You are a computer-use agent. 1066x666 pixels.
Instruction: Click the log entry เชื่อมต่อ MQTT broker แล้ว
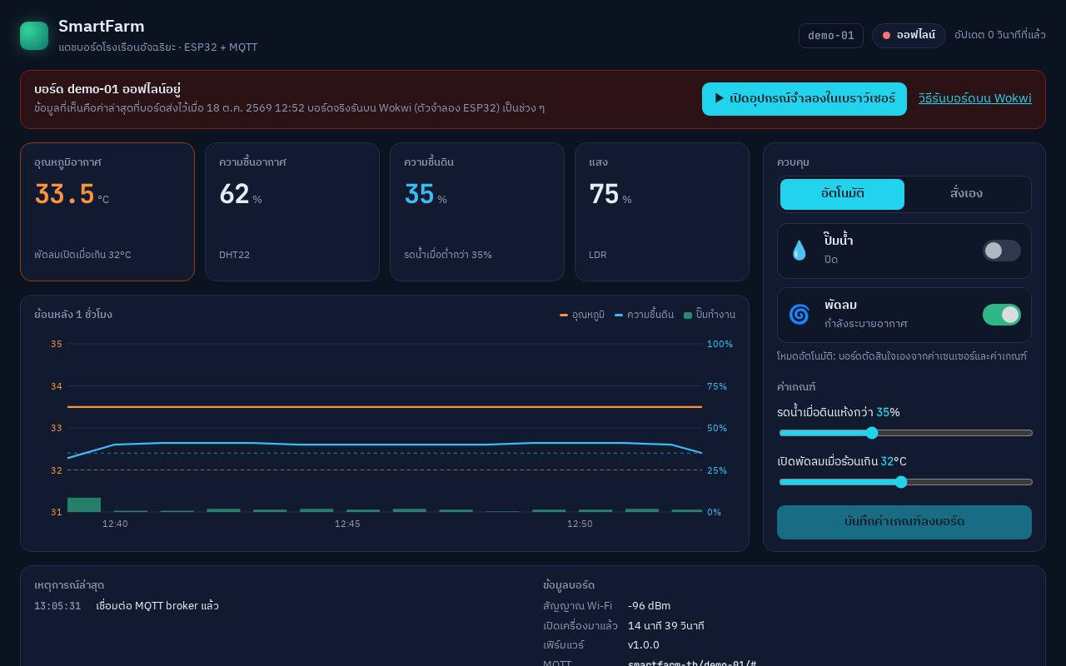(157, 606)
